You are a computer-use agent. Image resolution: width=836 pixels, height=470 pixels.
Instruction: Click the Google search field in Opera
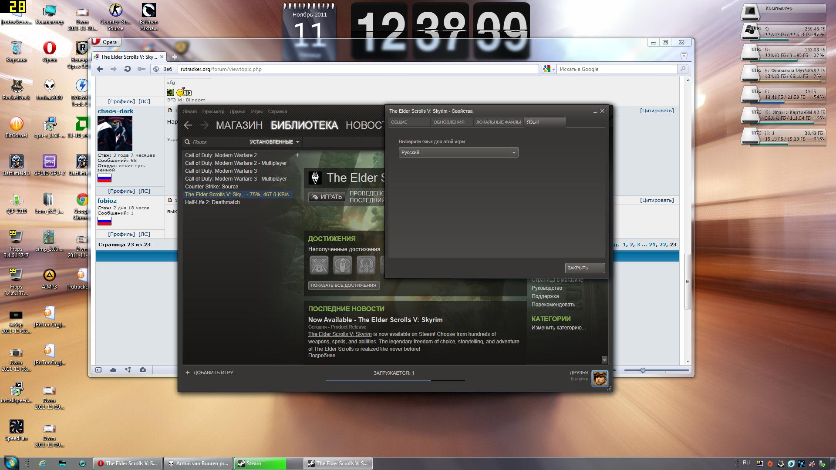pos(617,69)
